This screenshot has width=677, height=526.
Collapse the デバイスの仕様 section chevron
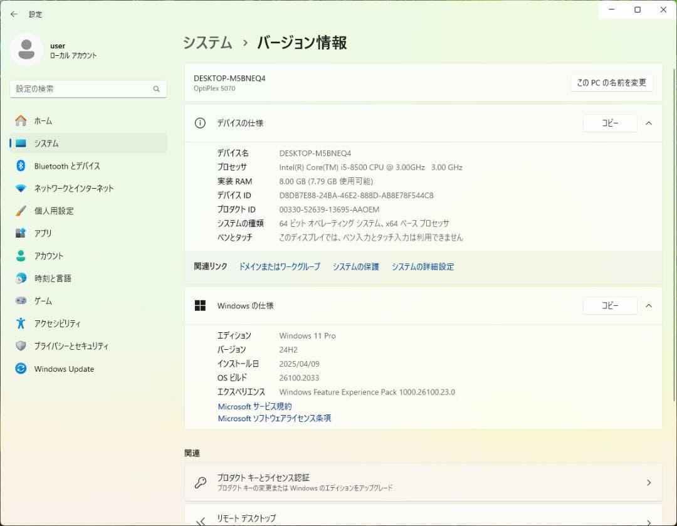click(649, 124)
